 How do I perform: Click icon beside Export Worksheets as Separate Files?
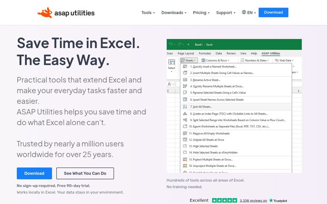coord(185,126)
